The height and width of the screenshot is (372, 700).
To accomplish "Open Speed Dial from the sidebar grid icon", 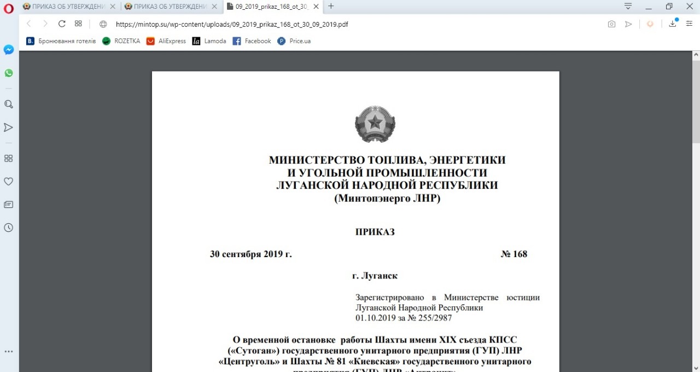I will point(9,158).
